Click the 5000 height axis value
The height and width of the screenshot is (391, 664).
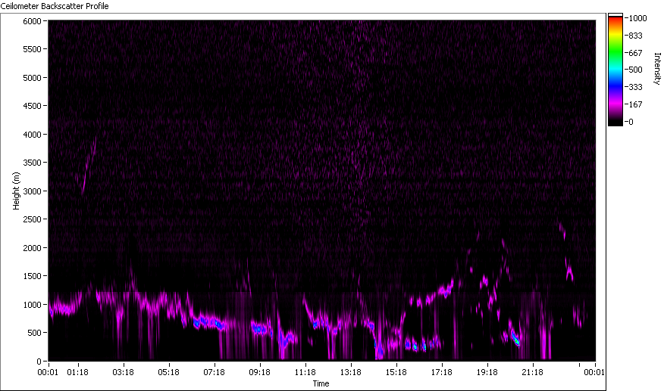[x=32, y=78]
